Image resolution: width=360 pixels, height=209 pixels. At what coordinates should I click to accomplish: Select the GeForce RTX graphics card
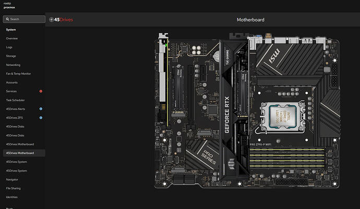coord(234,110)
